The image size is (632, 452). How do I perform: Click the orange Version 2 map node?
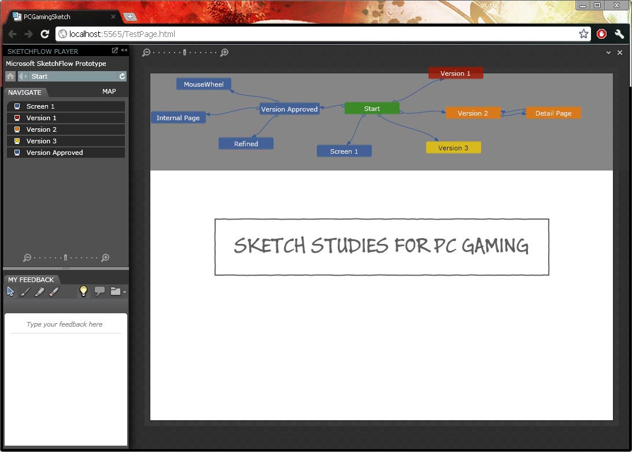click(473, 113)
